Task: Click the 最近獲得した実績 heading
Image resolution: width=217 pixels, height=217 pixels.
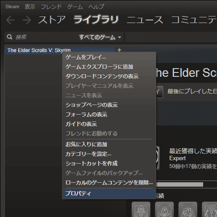Action: (x=193, y=151)
